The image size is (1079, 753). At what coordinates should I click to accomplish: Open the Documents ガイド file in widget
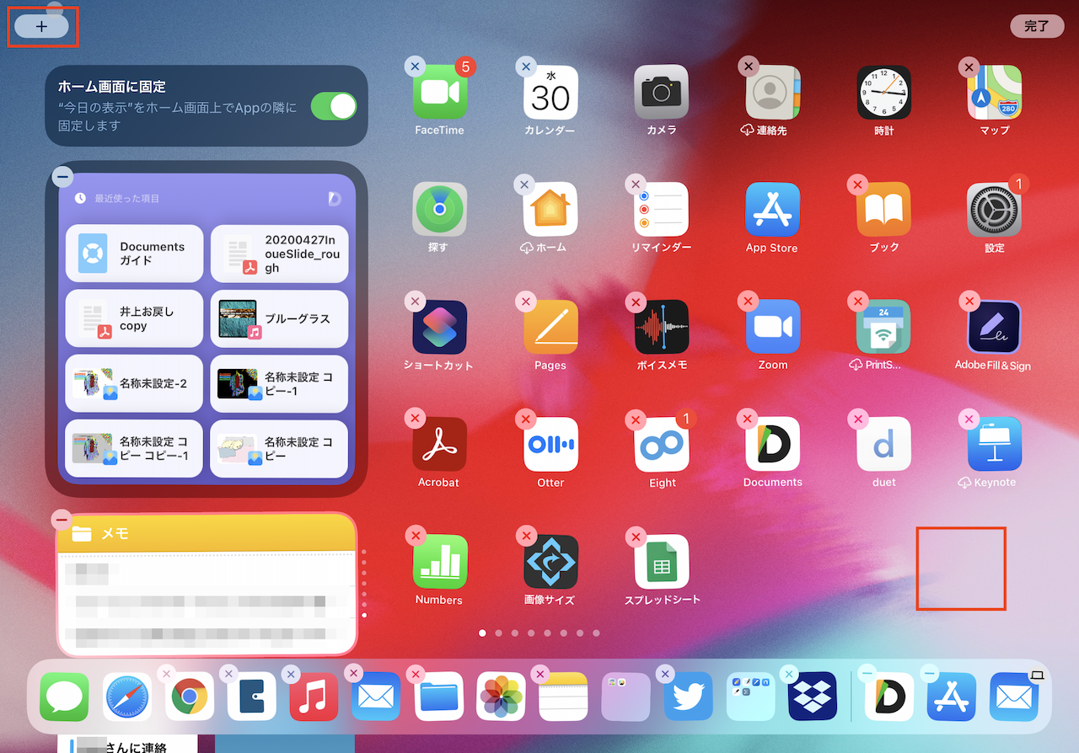(134, 254)
